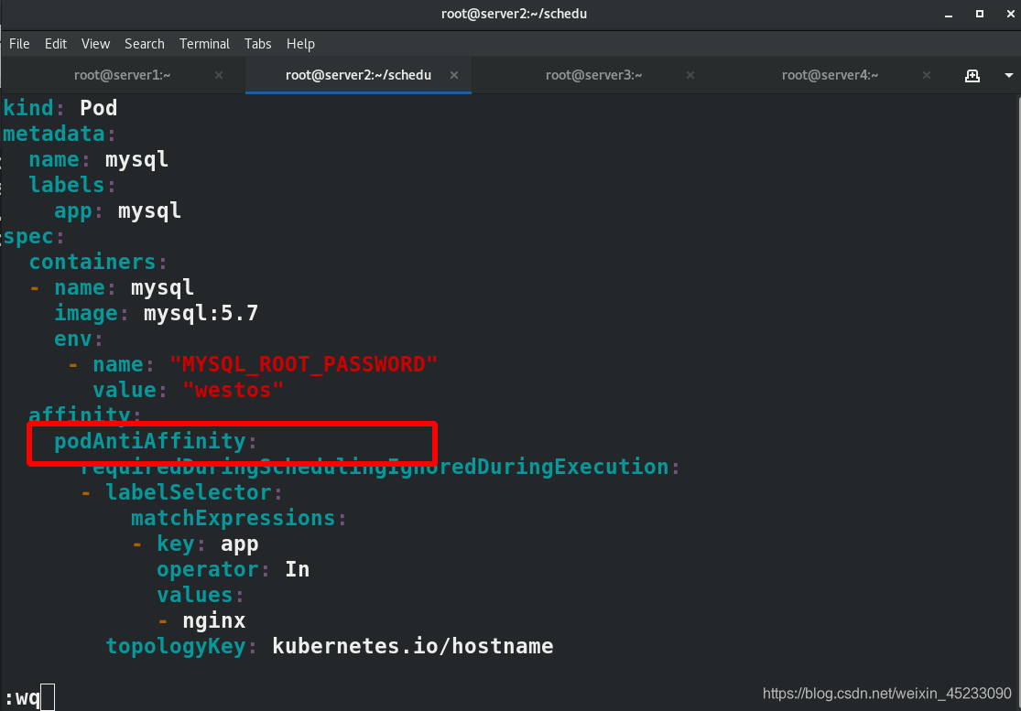Close the root@server4 tab

[x=927, y=75]
